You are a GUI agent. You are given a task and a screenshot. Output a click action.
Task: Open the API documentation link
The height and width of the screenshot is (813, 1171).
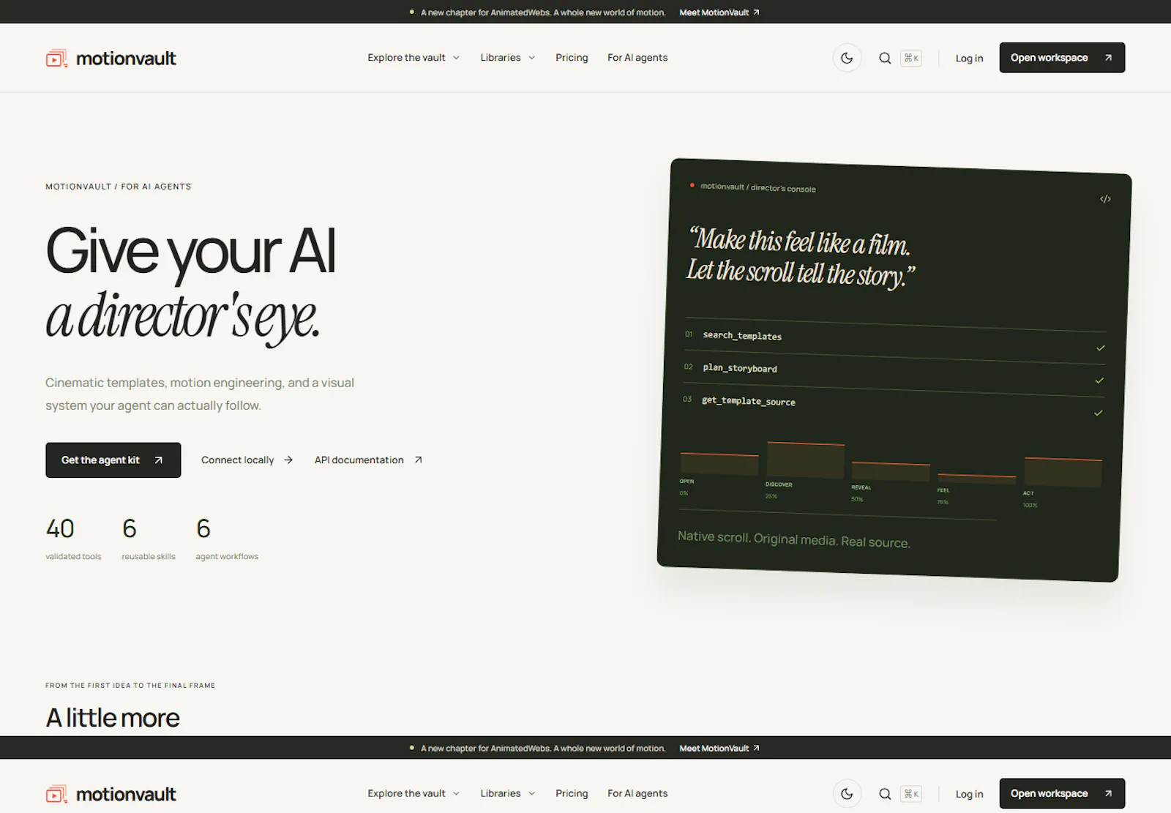click(x=368, y=460)
